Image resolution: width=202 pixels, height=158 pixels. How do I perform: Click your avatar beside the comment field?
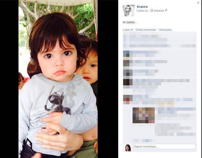[128, 148]
